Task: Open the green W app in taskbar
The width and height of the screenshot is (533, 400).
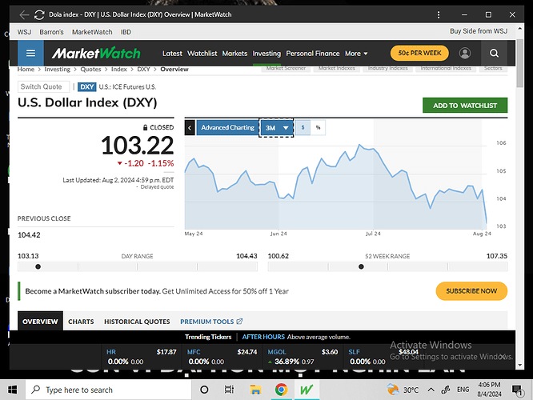Action: [x=307, y=390]
